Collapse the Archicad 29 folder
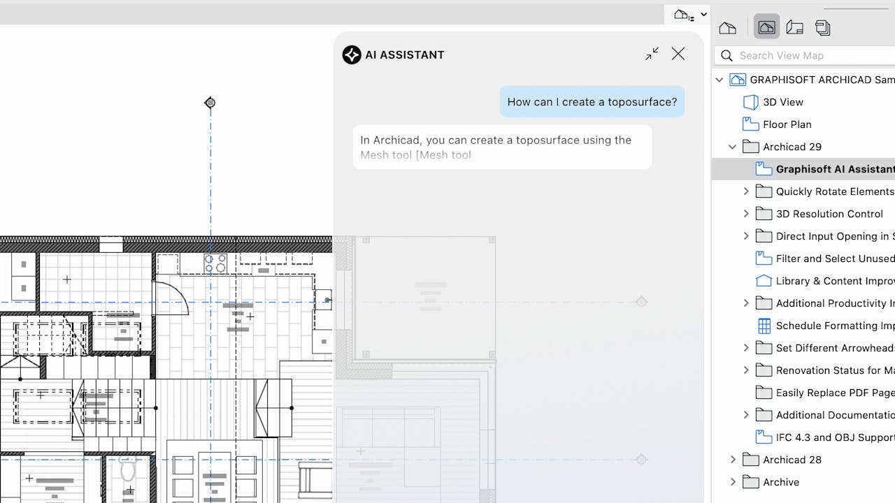 click(x=733, y=147)
